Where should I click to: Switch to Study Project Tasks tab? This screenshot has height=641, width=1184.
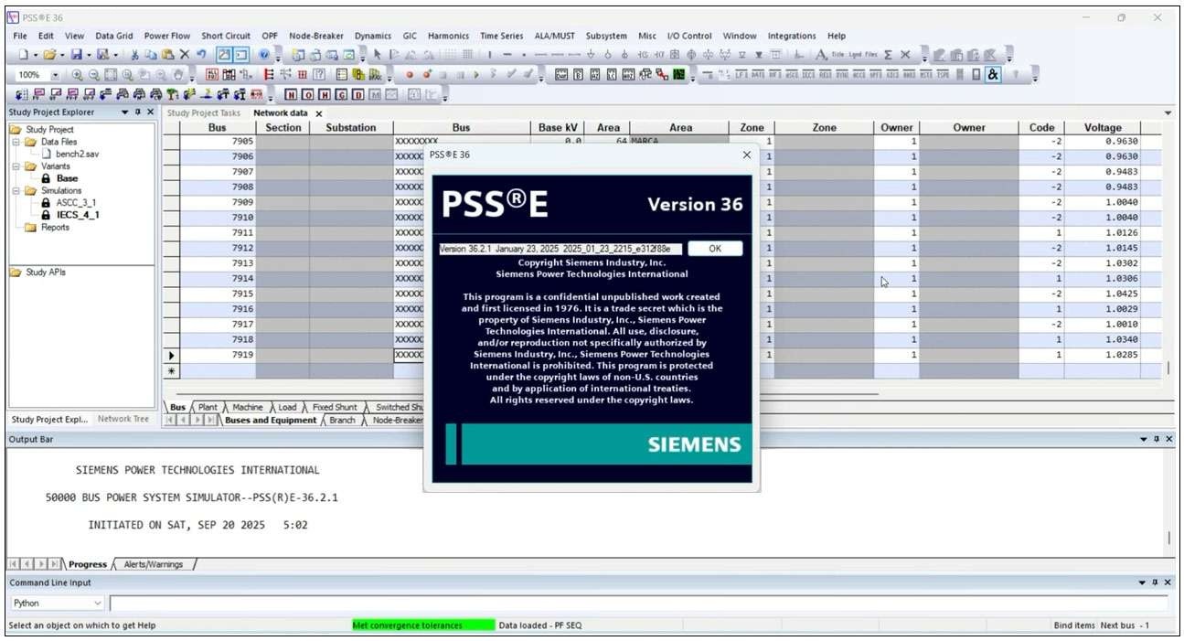204,113
